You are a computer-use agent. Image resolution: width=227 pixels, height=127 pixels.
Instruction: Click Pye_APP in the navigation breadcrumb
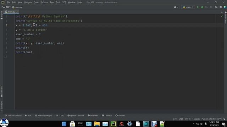tap(6, 7)
